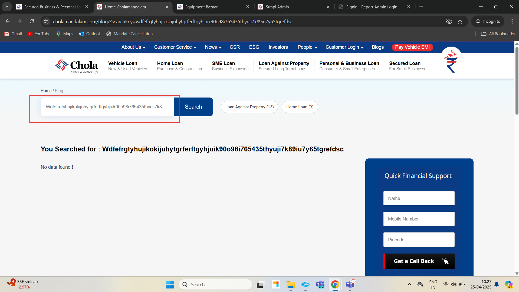Open Gmail bookmark
519x292 pixels.
(13, 34)
